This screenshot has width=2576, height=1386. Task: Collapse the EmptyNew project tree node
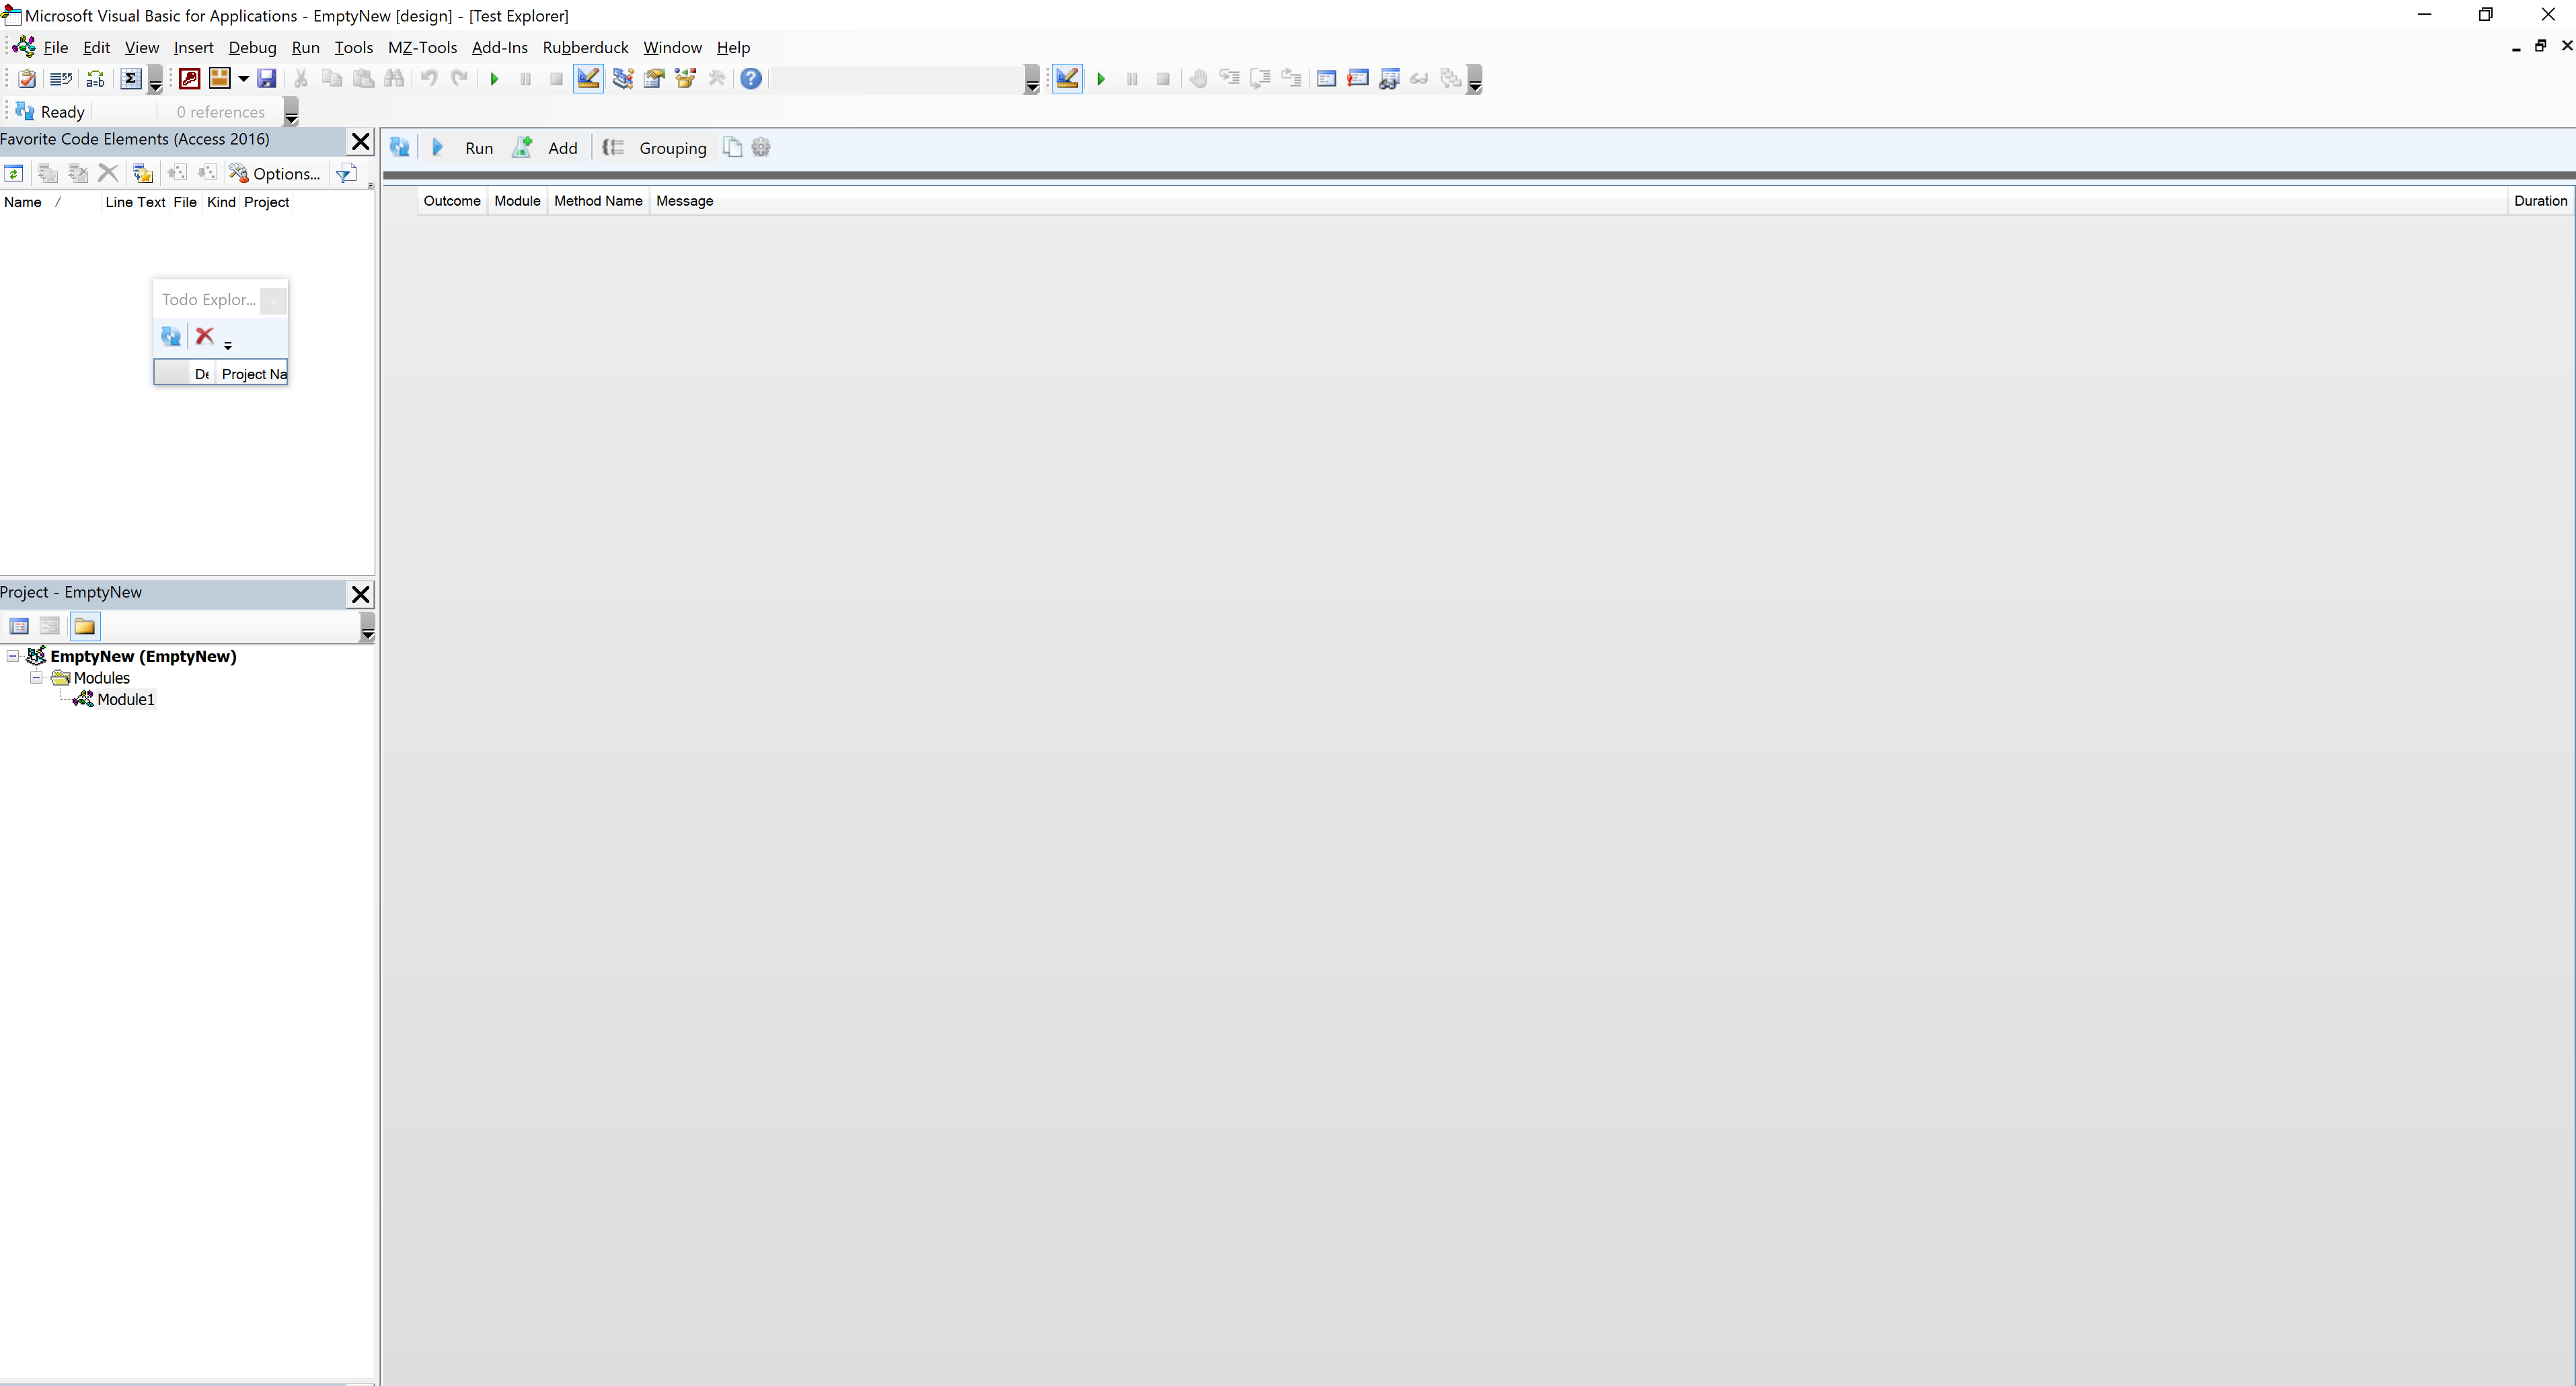click(x=13, y=657)
